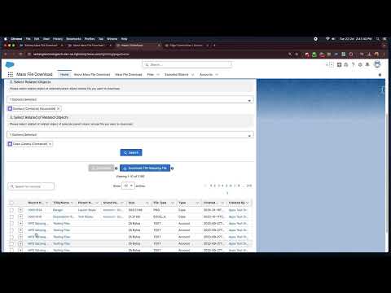Open the File Type column menu chevron
Image resolution: width=391 pixels, height=293 pixels.
pos(172,203)
